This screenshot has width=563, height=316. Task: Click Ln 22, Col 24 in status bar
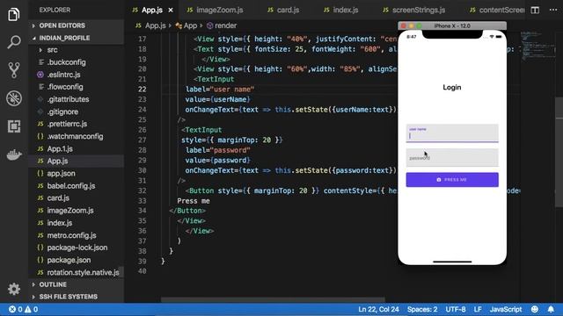click(378, 309)
